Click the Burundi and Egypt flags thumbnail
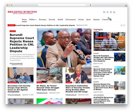Image resolution: width=133 pixels, height=112 pixels. coord(78,101)
